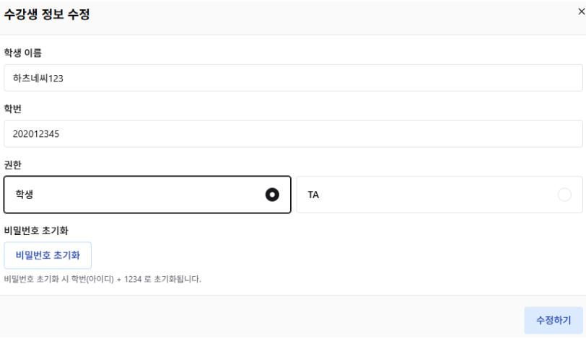Click the password reset helper text
Viewport: 586px width, 338px height.
pos(102,279)
